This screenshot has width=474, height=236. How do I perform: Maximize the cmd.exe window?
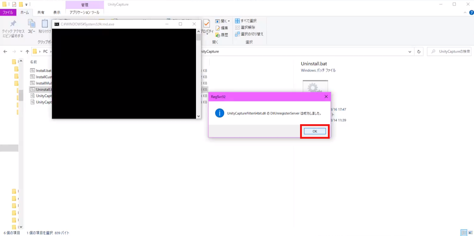pos(181,24)
